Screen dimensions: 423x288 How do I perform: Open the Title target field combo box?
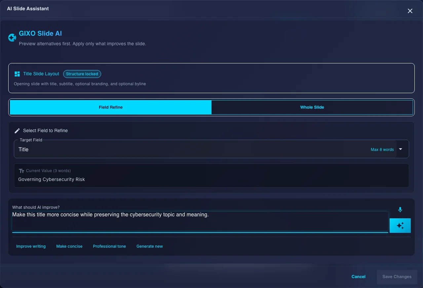(x=211, y=149)
